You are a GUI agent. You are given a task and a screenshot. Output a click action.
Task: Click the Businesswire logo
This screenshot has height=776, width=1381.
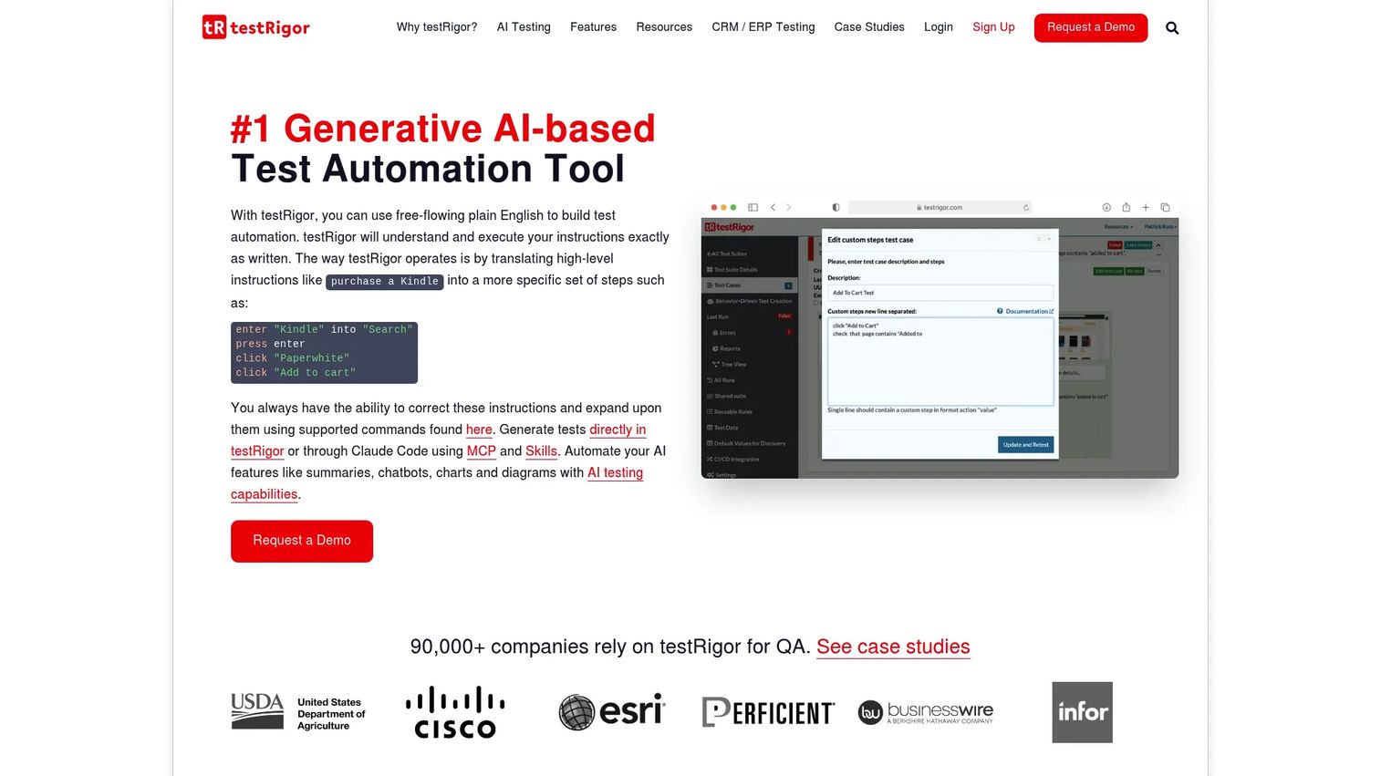(x=926, y=712)
